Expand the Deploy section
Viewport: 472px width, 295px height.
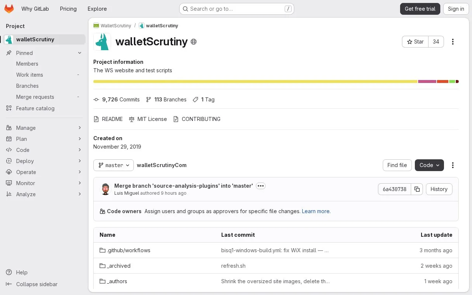click(x=44, y=161)
